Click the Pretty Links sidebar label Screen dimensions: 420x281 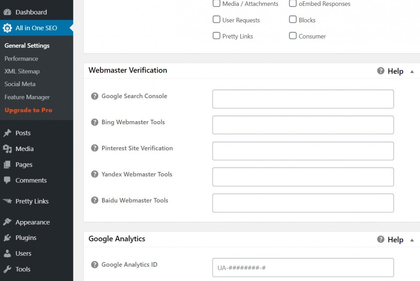32,201
